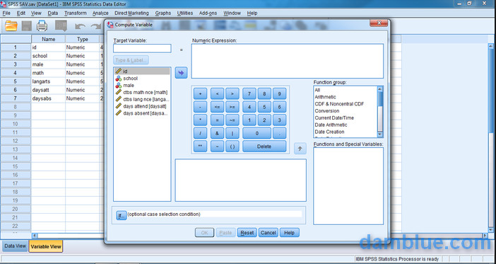The image size is (496, 264).
Task: Click the multiply asterisk key
Action: click(x=200, y=120)
